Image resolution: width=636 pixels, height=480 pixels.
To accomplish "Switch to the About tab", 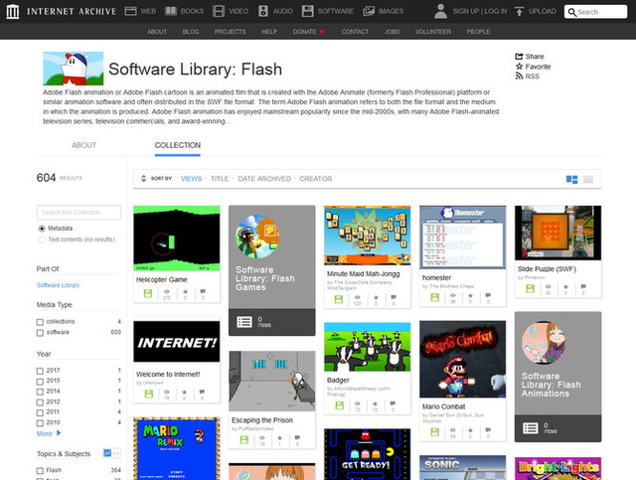I will [x=84, y=145].
